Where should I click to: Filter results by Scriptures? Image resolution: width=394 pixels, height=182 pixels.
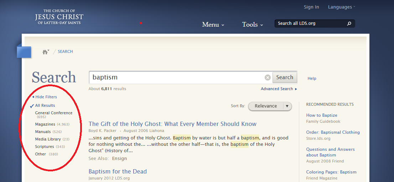(x=50, y=147)
